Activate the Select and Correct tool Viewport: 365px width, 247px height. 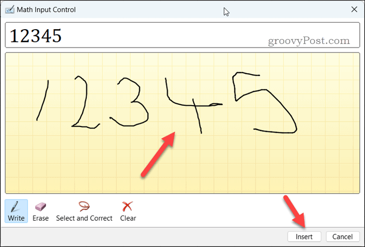click(84, 211)
